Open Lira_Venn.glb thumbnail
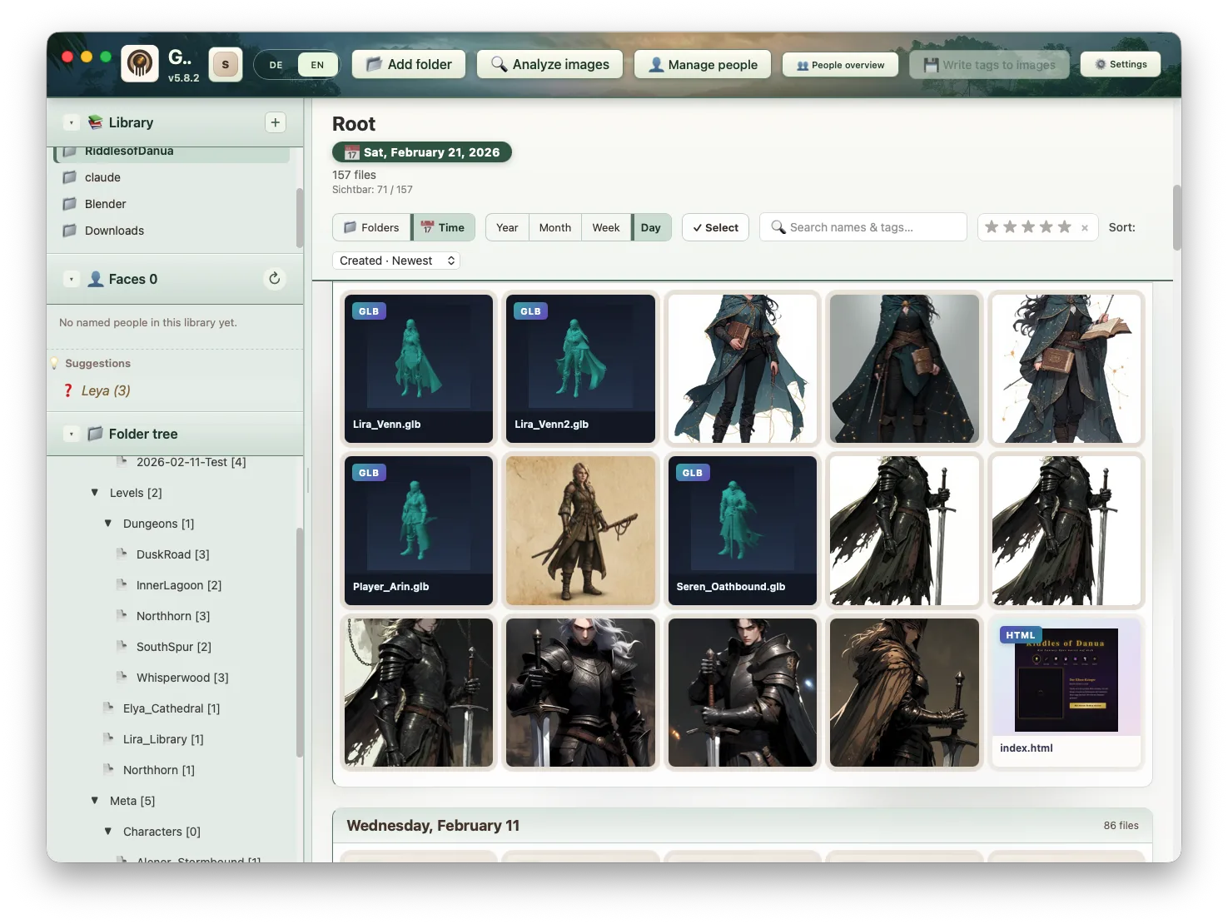This screenshot has height=924, width=1228. 419,369
